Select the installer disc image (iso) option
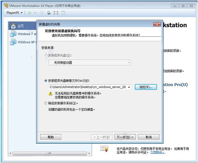This screenshot has height=163, width=198. pos(46,81)
